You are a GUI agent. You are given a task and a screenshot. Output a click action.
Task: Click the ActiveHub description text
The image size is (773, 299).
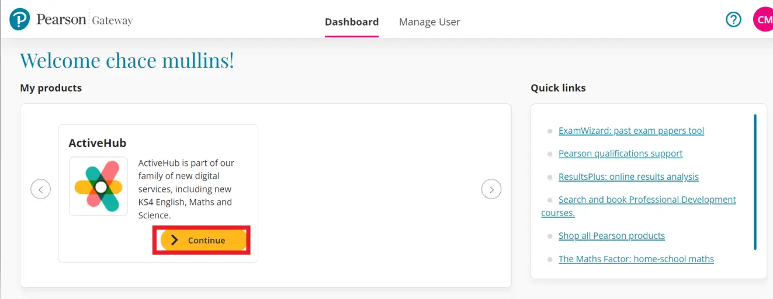coord(186,189)
